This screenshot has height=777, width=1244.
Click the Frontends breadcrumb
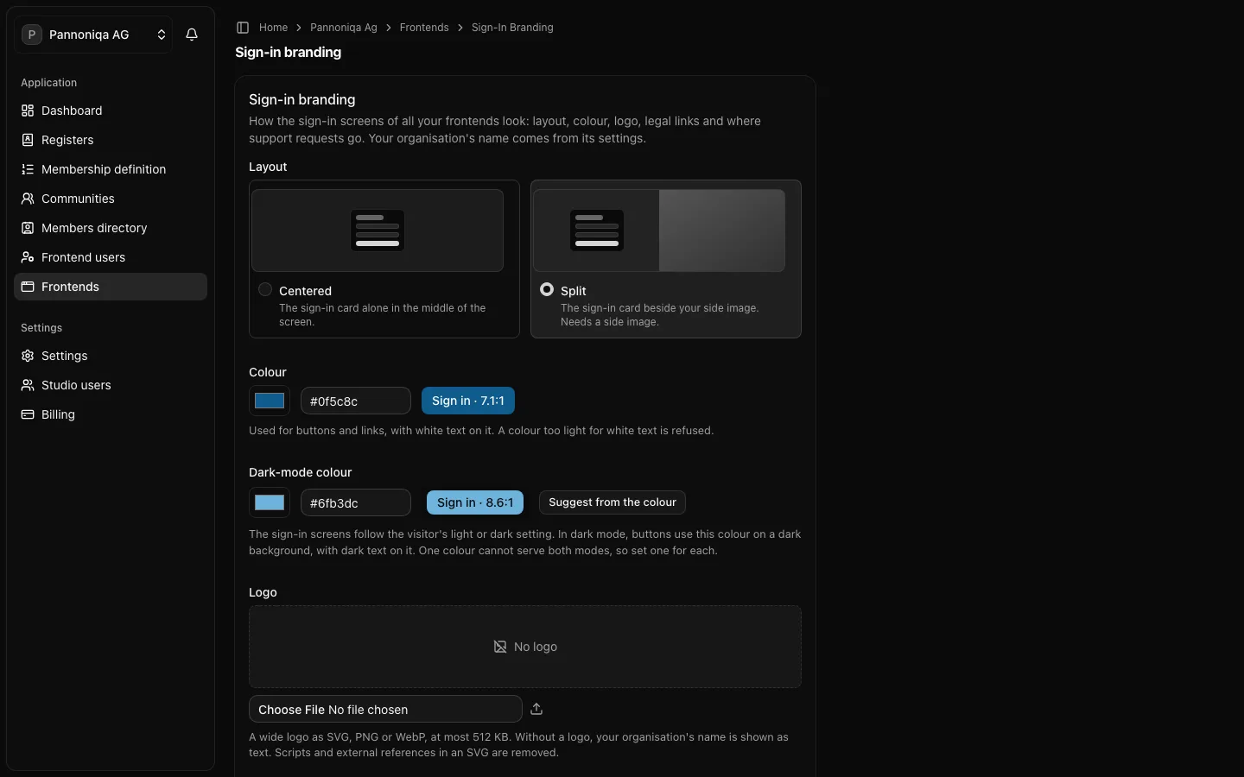pos(424,28)
